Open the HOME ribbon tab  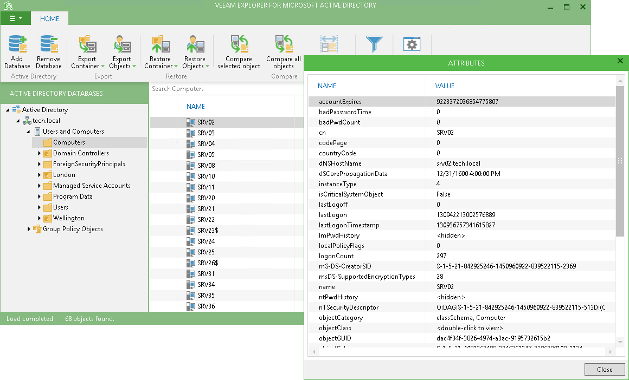point(49,18)
